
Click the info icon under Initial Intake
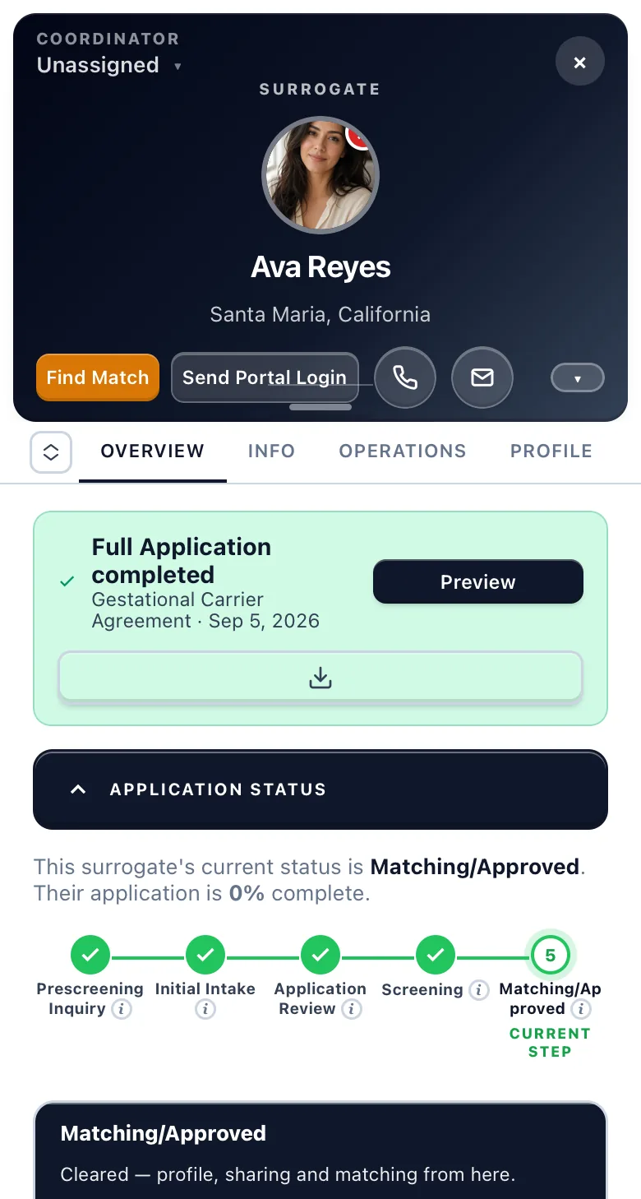[x=205, y=1009]
